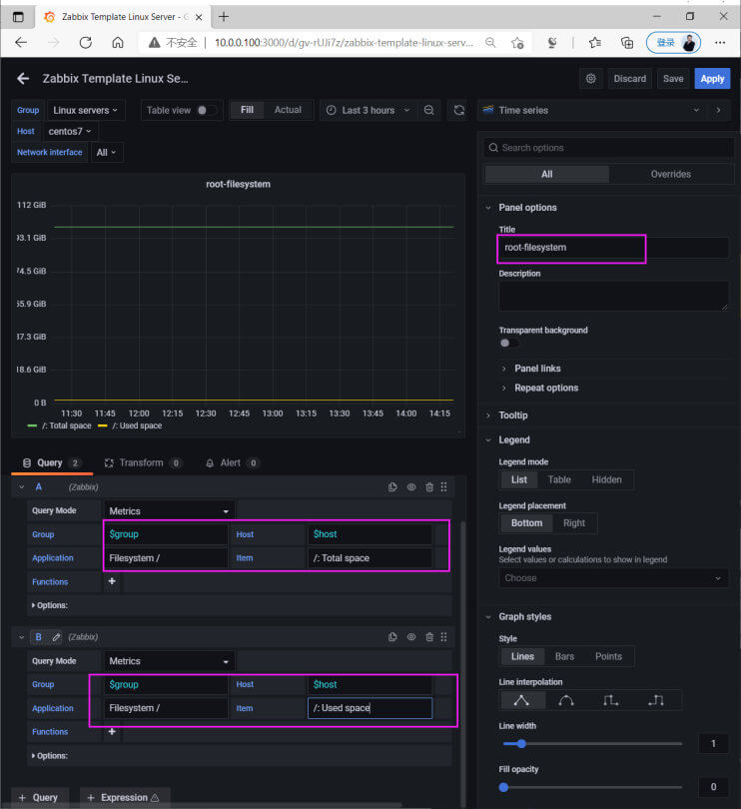Open query B Query Mode Metrics dropdown
741x809 pixels.
[169, 661]
